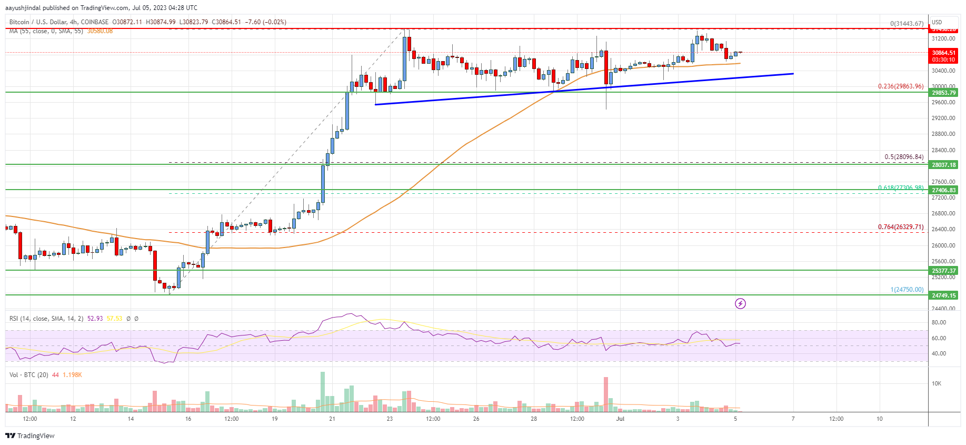Click the low value L30823.79
The width and height of the screenshot is (966, 445).
click(x=194, y=22)
